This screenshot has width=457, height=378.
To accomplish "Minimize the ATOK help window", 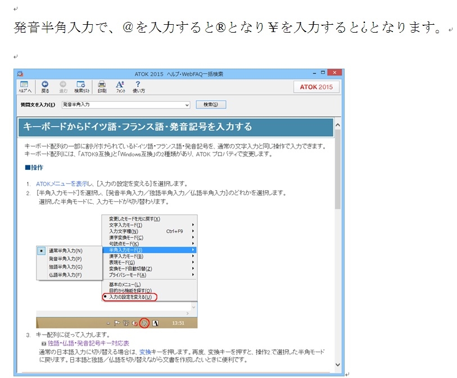I will 314,73.
